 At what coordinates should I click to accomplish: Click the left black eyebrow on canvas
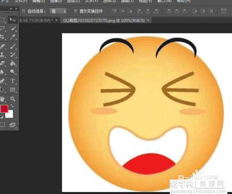coord(116,46)
